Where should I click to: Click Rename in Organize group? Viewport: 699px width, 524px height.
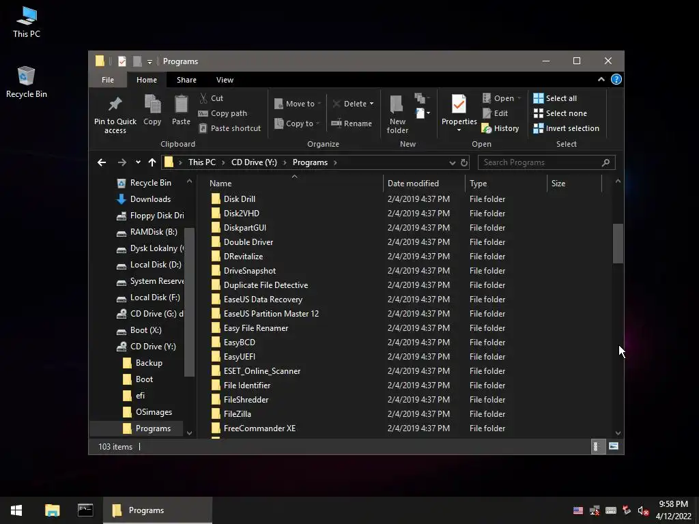pos(352,123)
